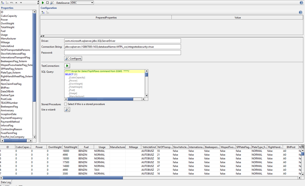Launch the Use a wizard tool button
This screenshot has width=305, height=186.
(67, 109)
